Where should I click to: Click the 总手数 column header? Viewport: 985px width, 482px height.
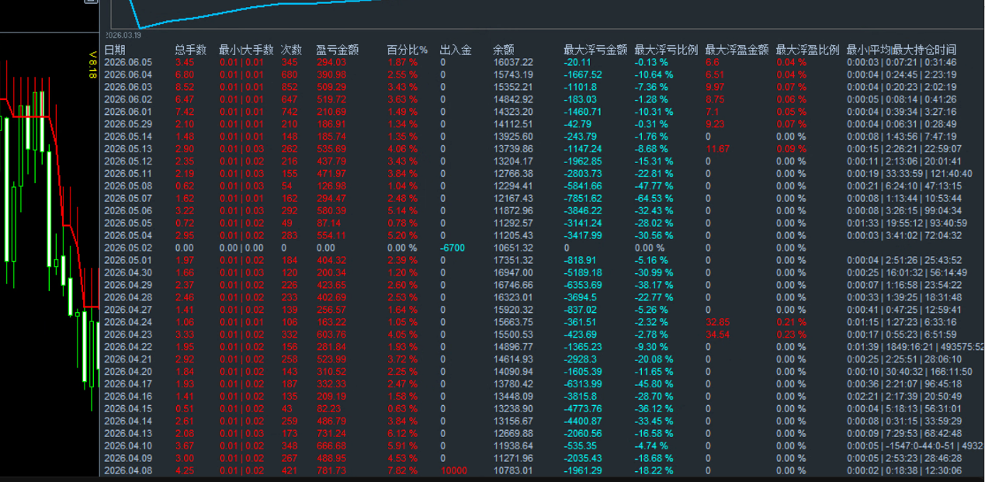click(191, 50)
